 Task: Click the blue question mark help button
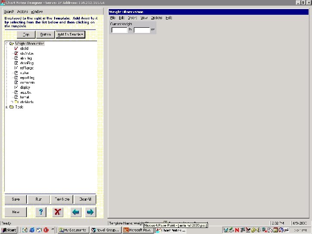(41, 212)
